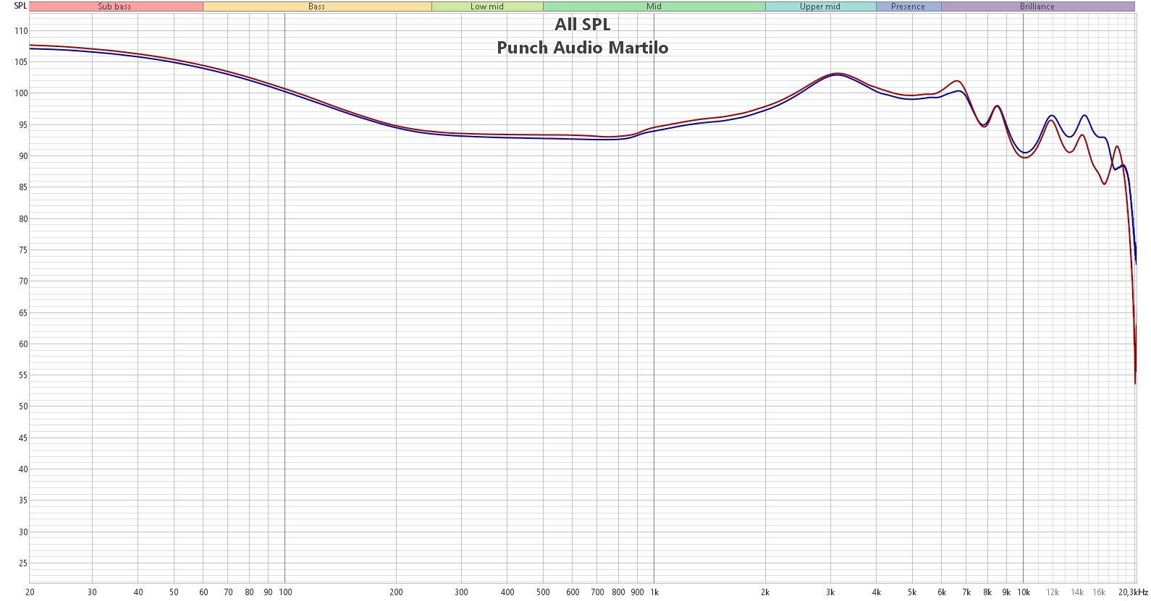This screenshot has width=1151, height=601.
Task: Select the 25 value on SPL axis
Action: pos(23,563)
